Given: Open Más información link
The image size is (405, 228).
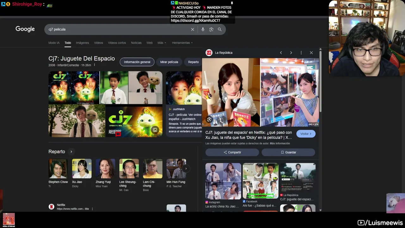Looking at the screenshot, I should tap(280, 143).
